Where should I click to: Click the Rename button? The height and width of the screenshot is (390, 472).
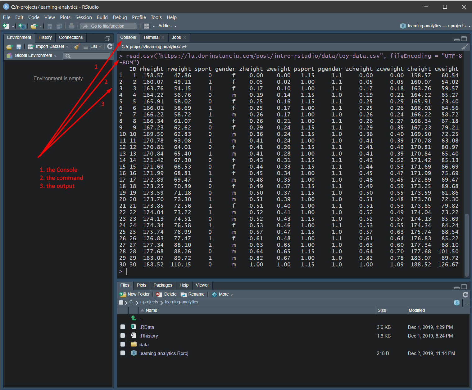(193, 294)
